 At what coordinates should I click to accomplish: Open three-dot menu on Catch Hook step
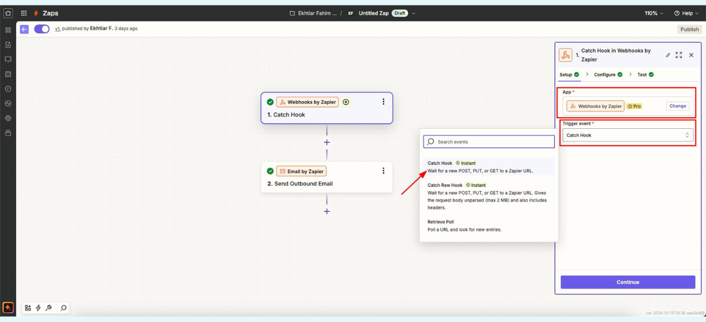383,102
